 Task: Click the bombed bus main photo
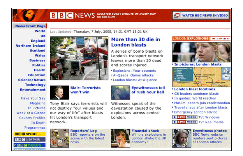coord(79,58)
